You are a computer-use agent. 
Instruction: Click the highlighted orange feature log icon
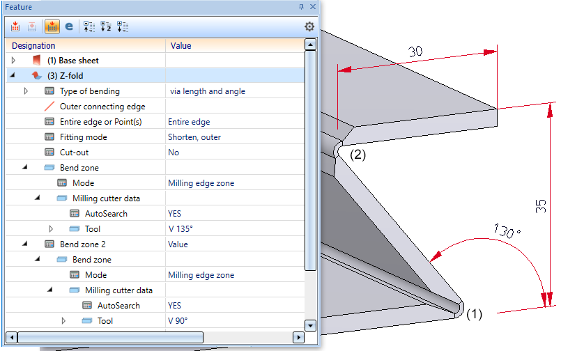tap(52, 26)
